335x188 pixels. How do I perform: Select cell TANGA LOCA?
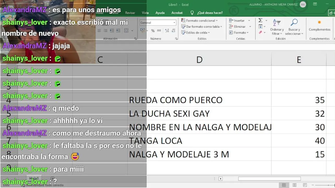(200, 140)
